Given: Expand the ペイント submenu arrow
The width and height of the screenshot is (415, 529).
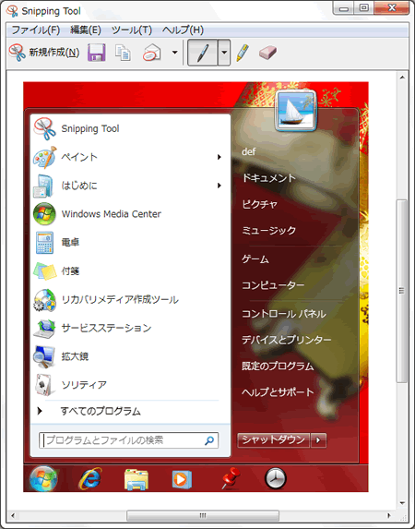Looking at the screenshot, I should point(219,157).
